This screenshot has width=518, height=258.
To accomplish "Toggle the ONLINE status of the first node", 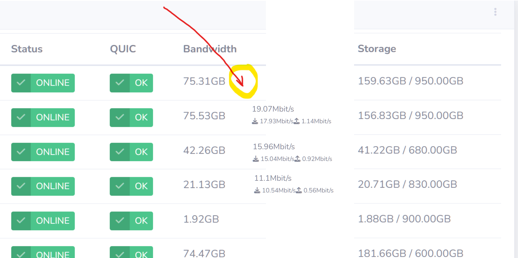I will click(x=43, y=83).
